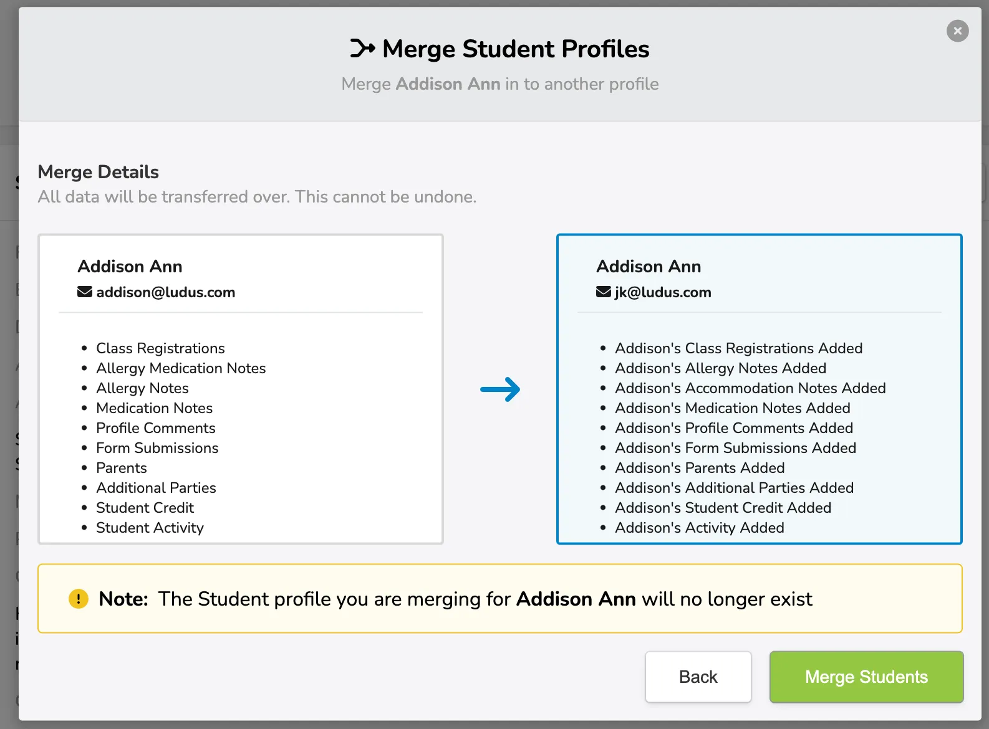This screenshot has height=729, width=989.
Task: Click 'Addison's Form Submissions Added' item
Action: [735, 448]
